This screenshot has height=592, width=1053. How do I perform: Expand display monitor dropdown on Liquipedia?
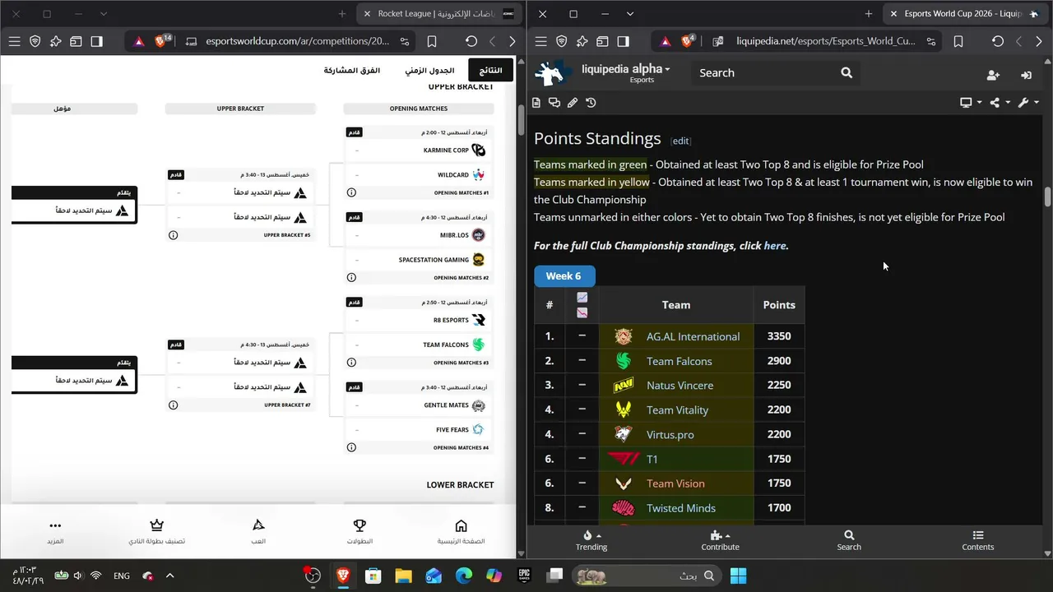coord(971,103)
